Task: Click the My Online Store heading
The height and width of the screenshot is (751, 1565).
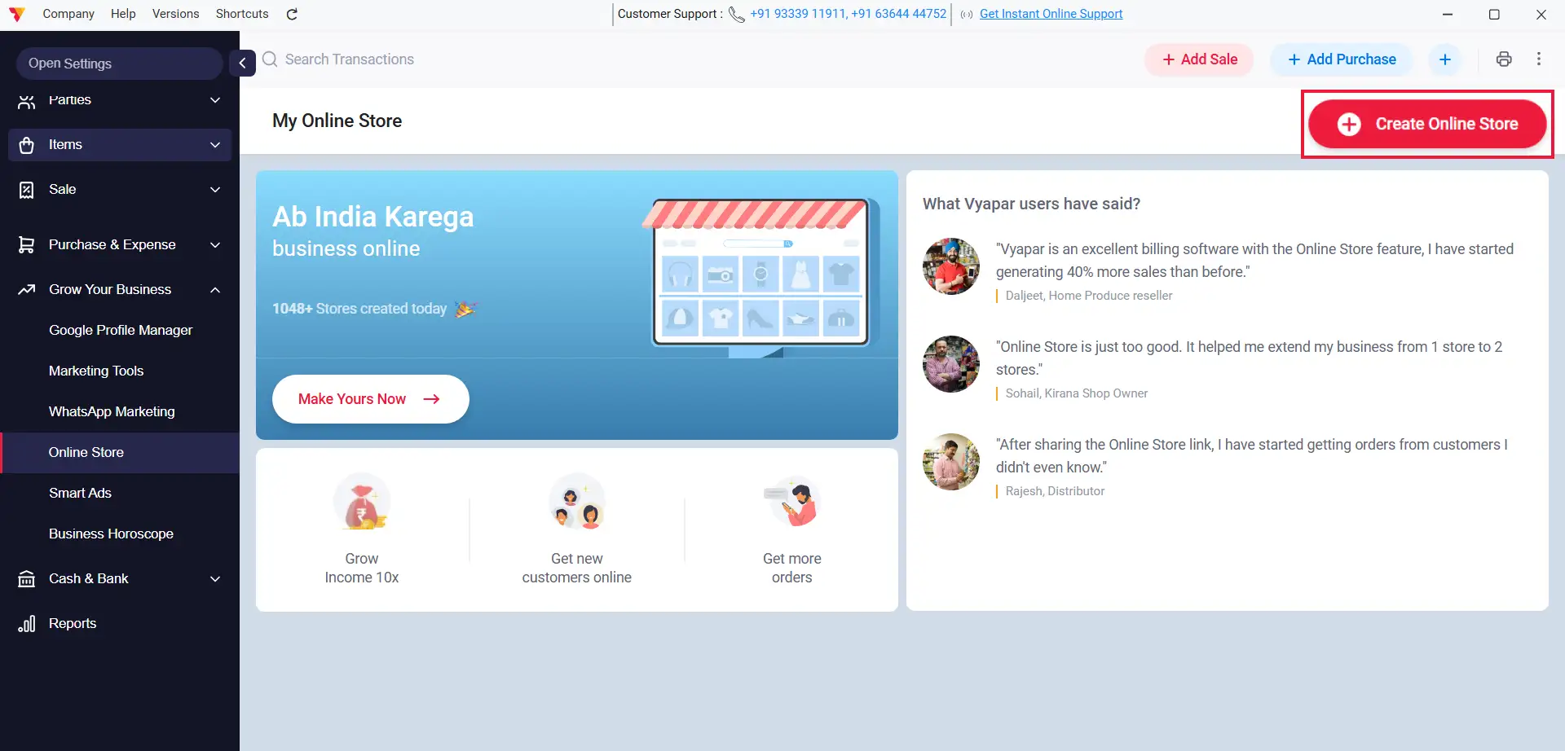Action: click(337, 121)
